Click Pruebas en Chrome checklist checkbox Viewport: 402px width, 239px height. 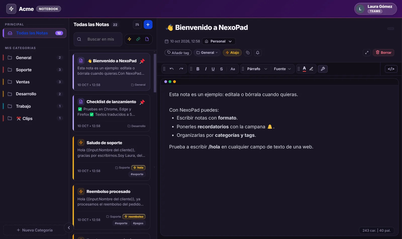[x=80, y=109]
